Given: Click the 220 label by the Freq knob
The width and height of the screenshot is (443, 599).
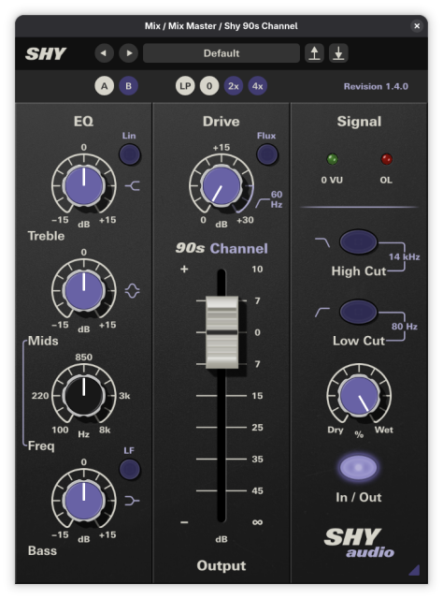Looking at the screenshot, I should point(40,396).
